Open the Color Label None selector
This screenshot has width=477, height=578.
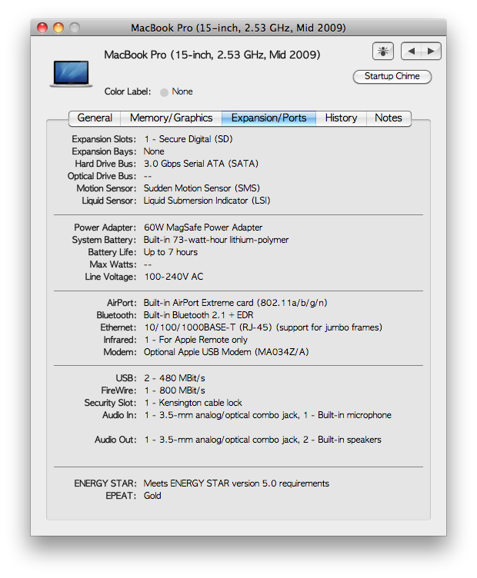click(176, 91)
